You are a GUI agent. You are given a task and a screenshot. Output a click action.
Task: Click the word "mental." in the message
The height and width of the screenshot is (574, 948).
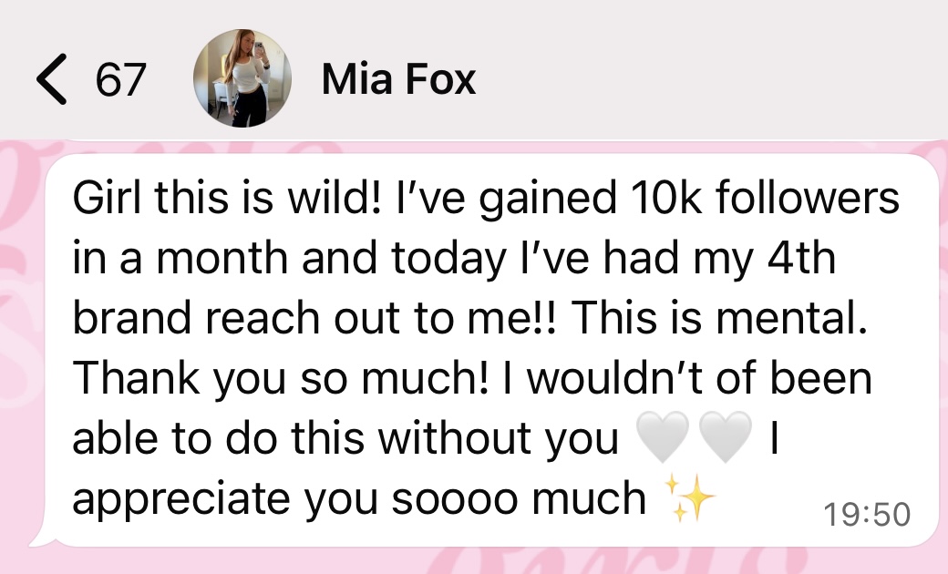coord(791,318)
